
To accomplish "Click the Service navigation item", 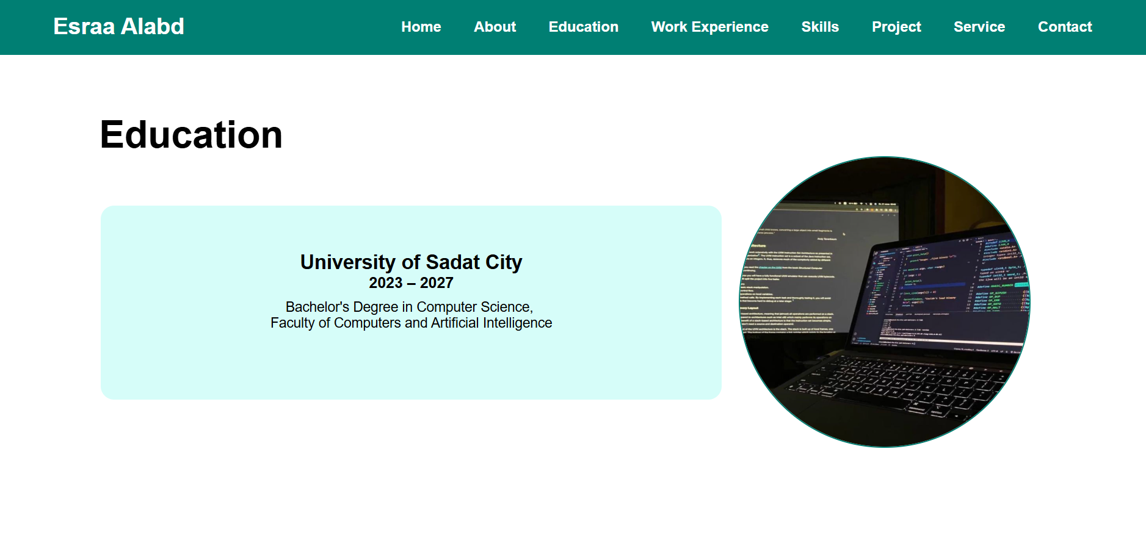I will click(979, 27).
